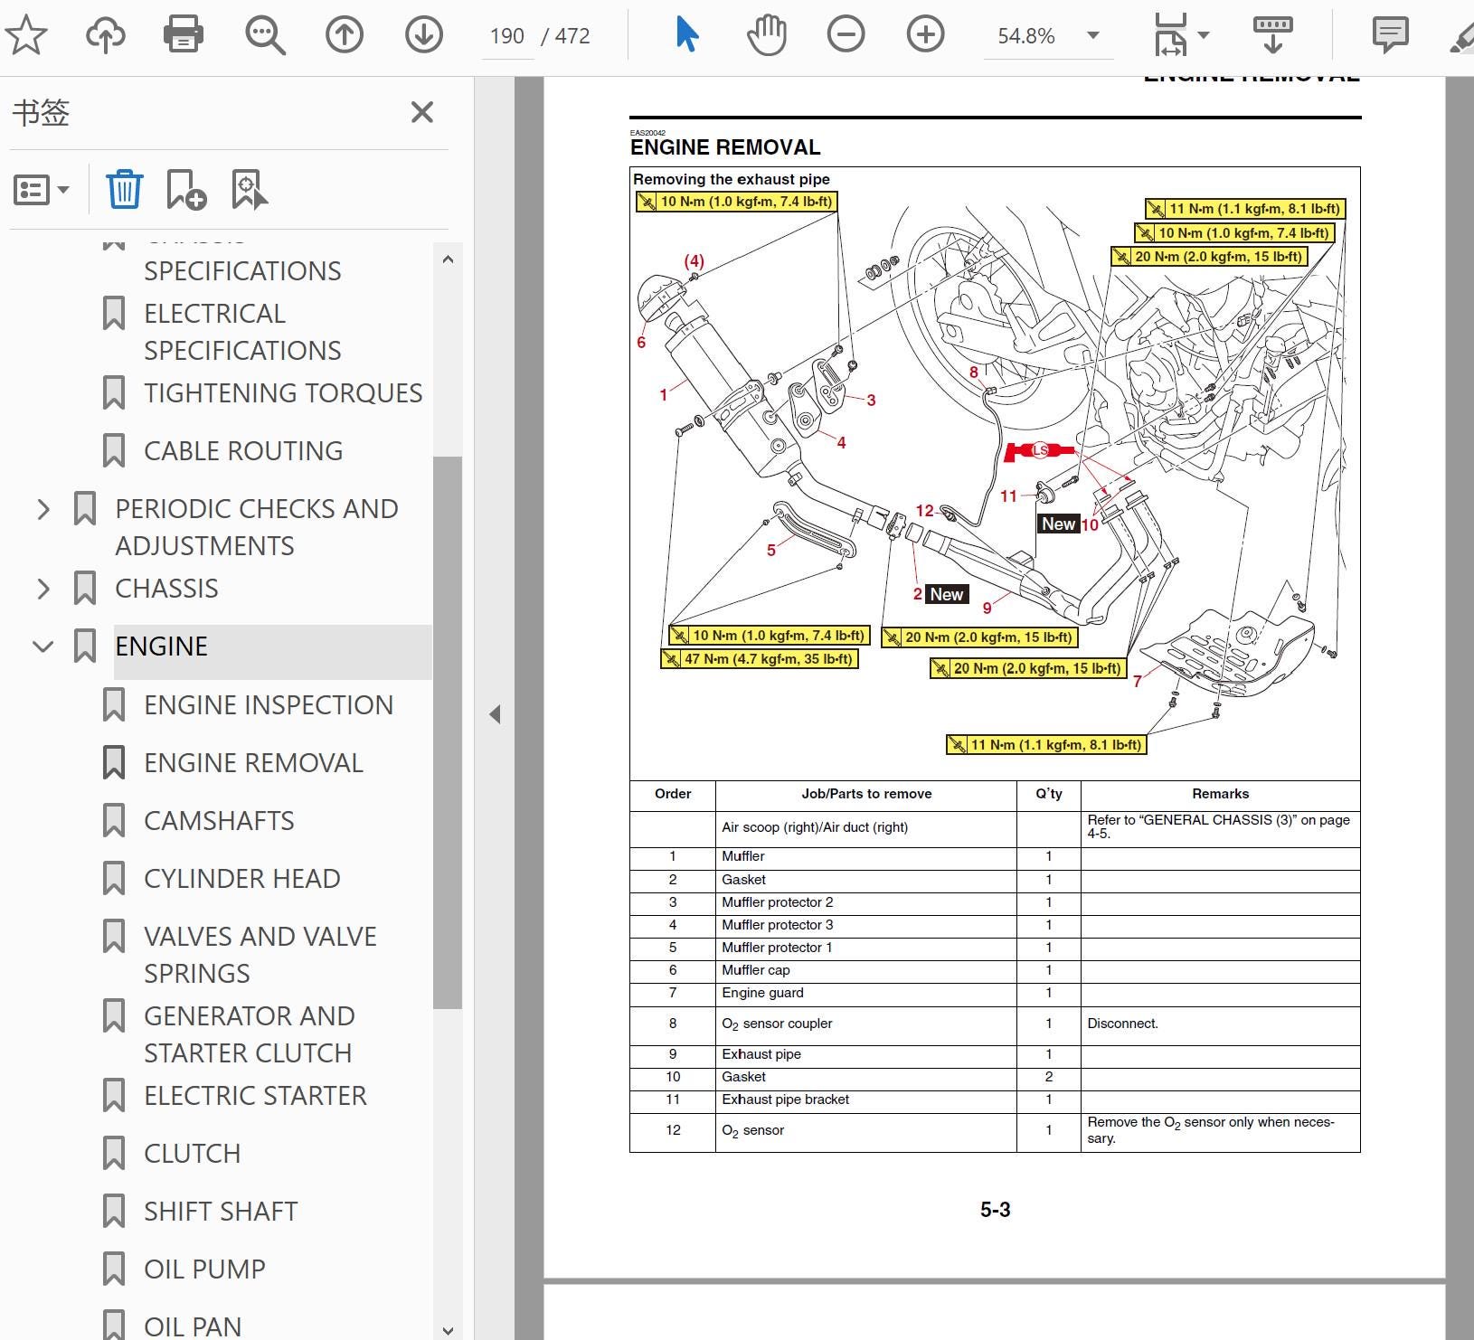Screen dimensions: 1474x1340
Task: Add the document to favorites with the star icon
Action: [x=26, y=35]
